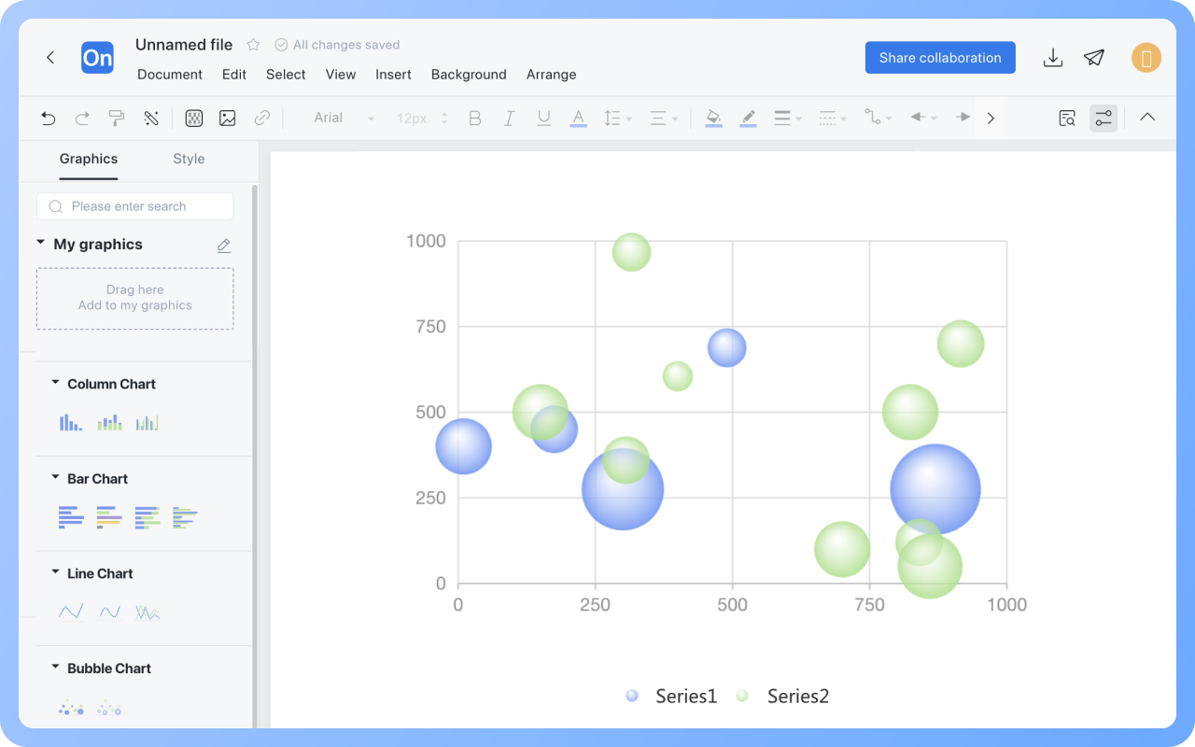Click the Share collaboration button
Viewport: 1195px width, 747px height.
tap(940, 58)
